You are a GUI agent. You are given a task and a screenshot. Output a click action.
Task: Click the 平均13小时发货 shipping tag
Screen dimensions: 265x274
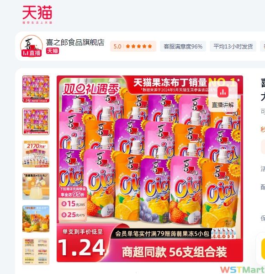233,47
